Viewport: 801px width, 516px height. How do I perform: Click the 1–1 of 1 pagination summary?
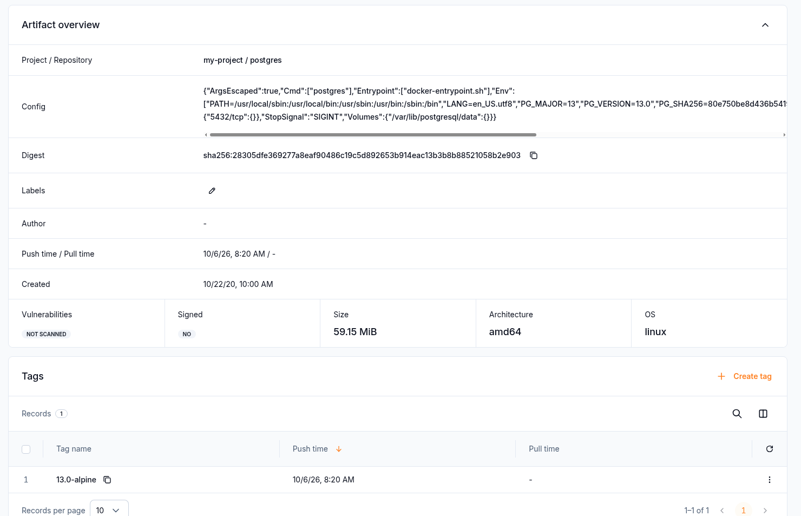tap(697, 511)
